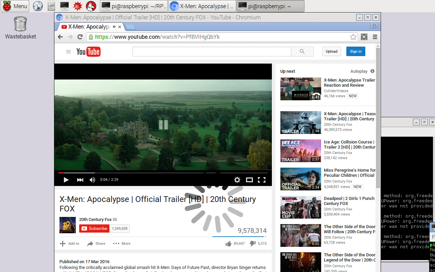Enter fullscreen video mode
This screenshot has width=435, height=272.
pyautogui.click(x=261, y=180)
